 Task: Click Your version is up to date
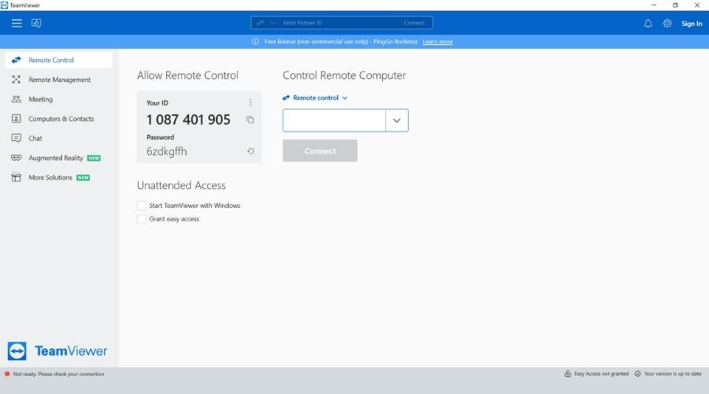(x=673, y=374)
